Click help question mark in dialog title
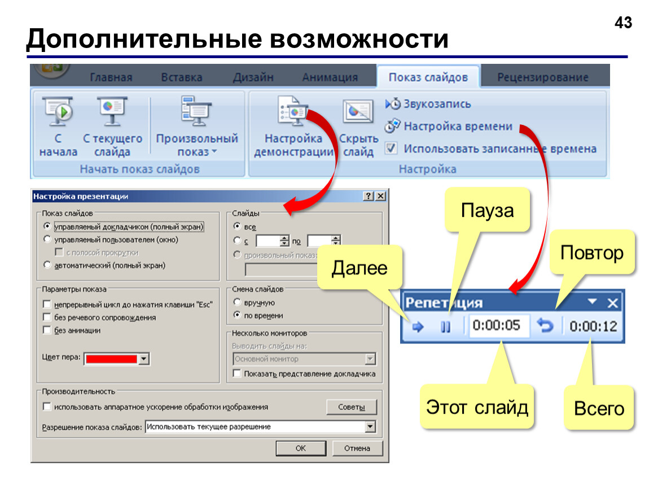The image size is (649, 488). pos(368,196)
